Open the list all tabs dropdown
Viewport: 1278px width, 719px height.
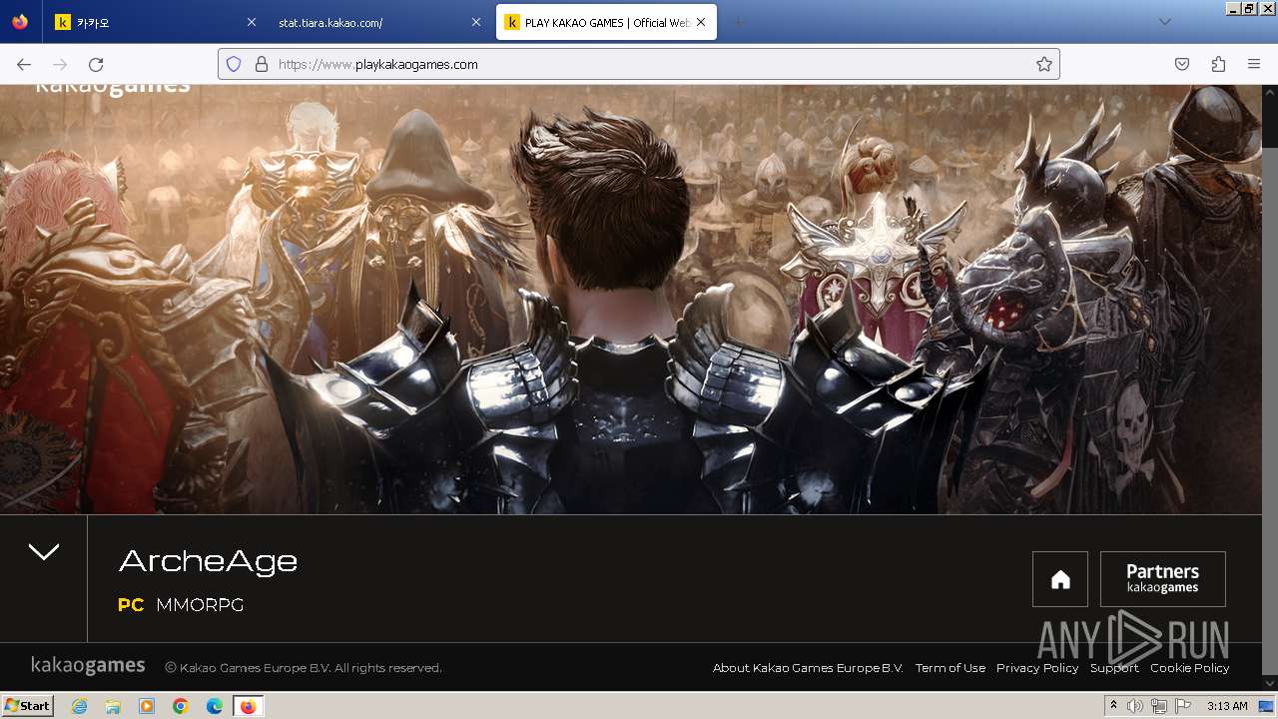click(x=1164, y=22)
